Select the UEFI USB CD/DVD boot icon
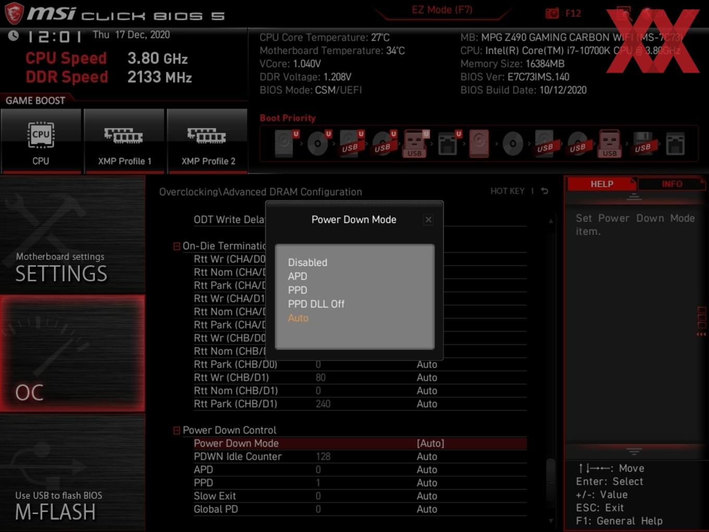 [384, 143]
